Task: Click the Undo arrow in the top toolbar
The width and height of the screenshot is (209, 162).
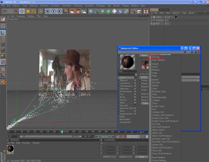Action: click(4, 11)
